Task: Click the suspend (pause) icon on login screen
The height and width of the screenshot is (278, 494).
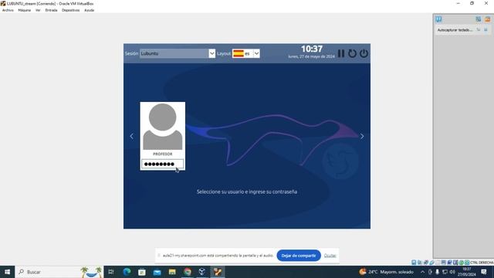Action: pos(341,53)
